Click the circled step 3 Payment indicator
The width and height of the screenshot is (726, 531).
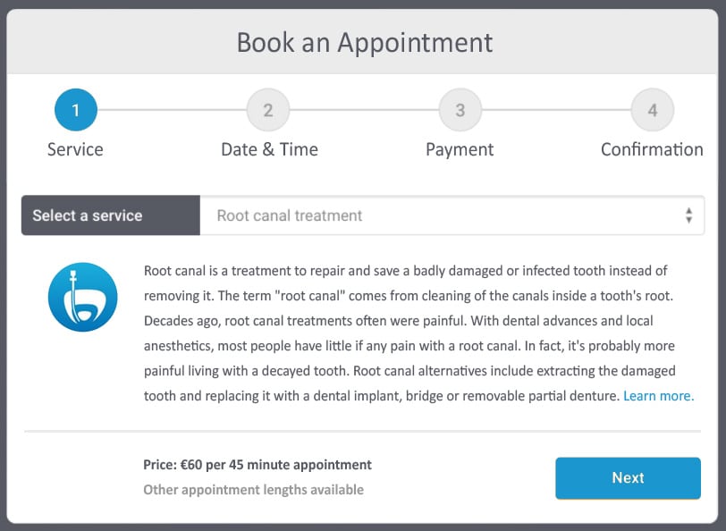click(460, 109)
